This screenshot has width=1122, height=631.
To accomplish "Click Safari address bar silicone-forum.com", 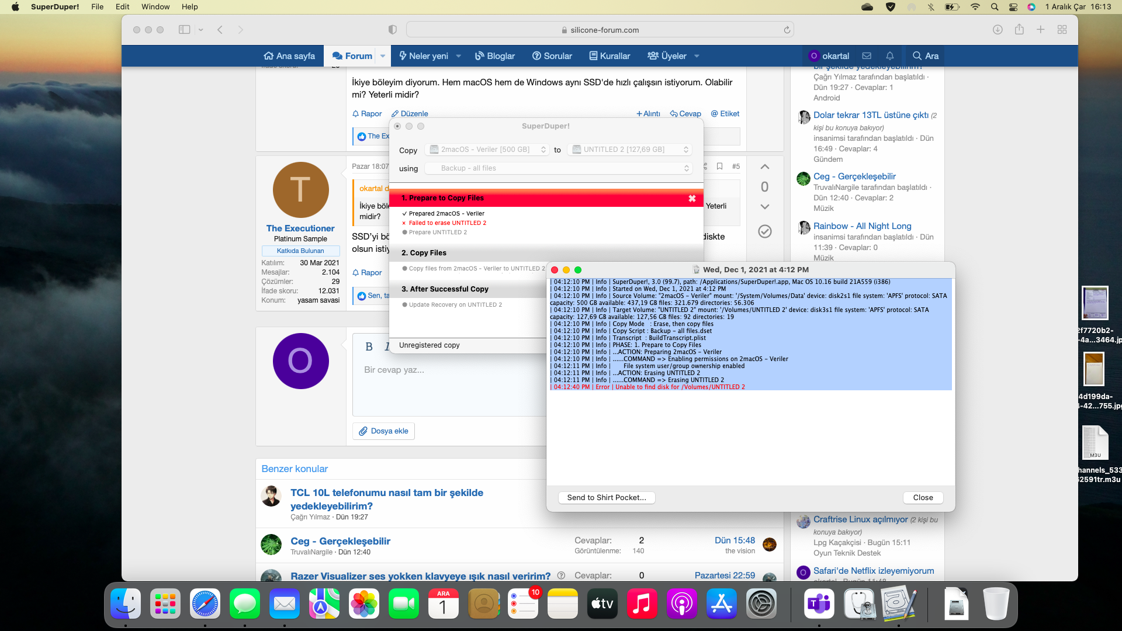I will pos(600,30).
